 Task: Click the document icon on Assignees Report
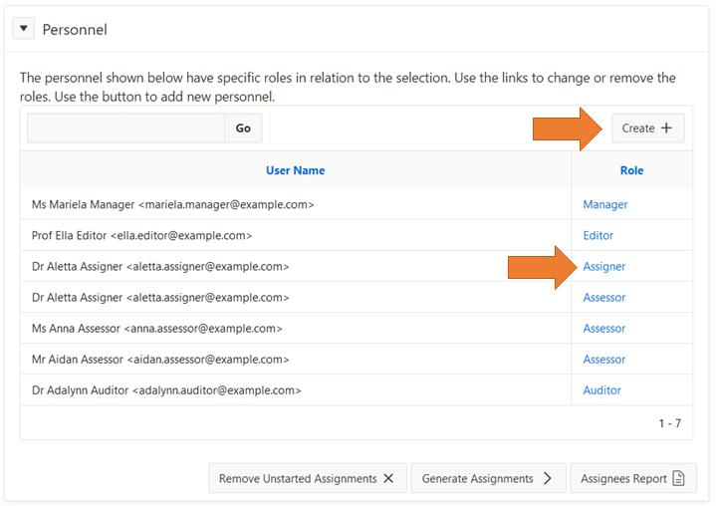pyautogui.click(x=679, y=478)
